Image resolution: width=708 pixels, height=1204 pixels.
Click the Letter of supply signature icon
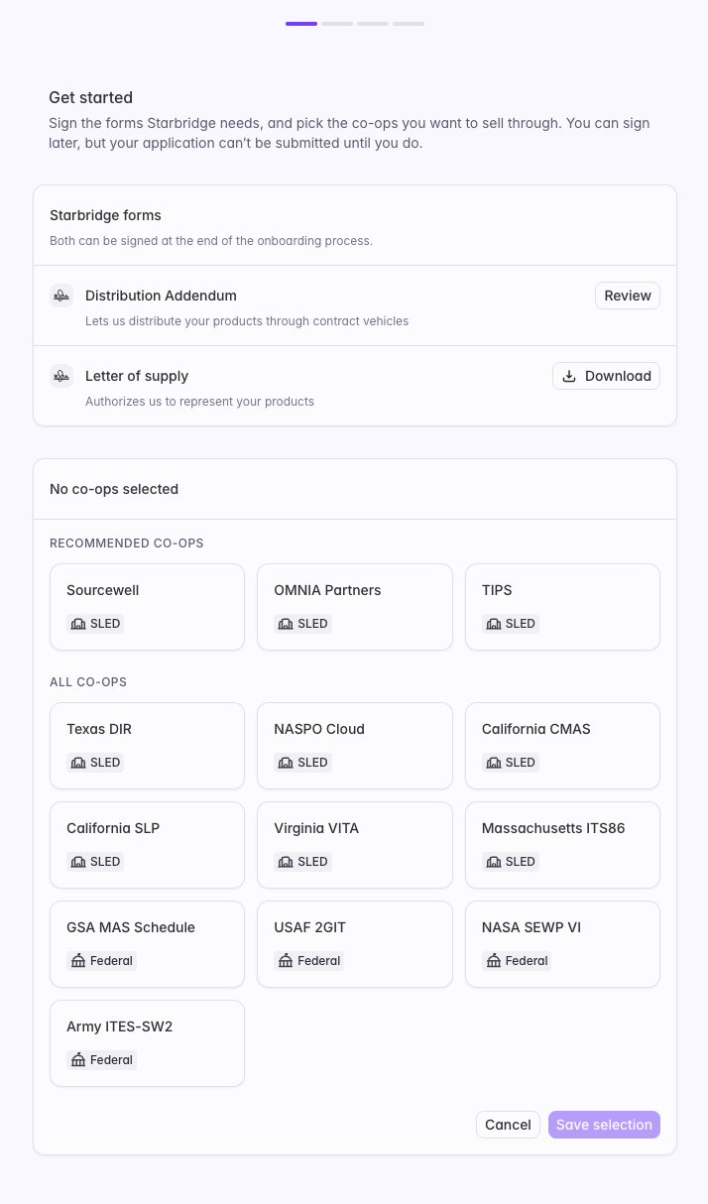pyautogui.click(x=61, y=376)
